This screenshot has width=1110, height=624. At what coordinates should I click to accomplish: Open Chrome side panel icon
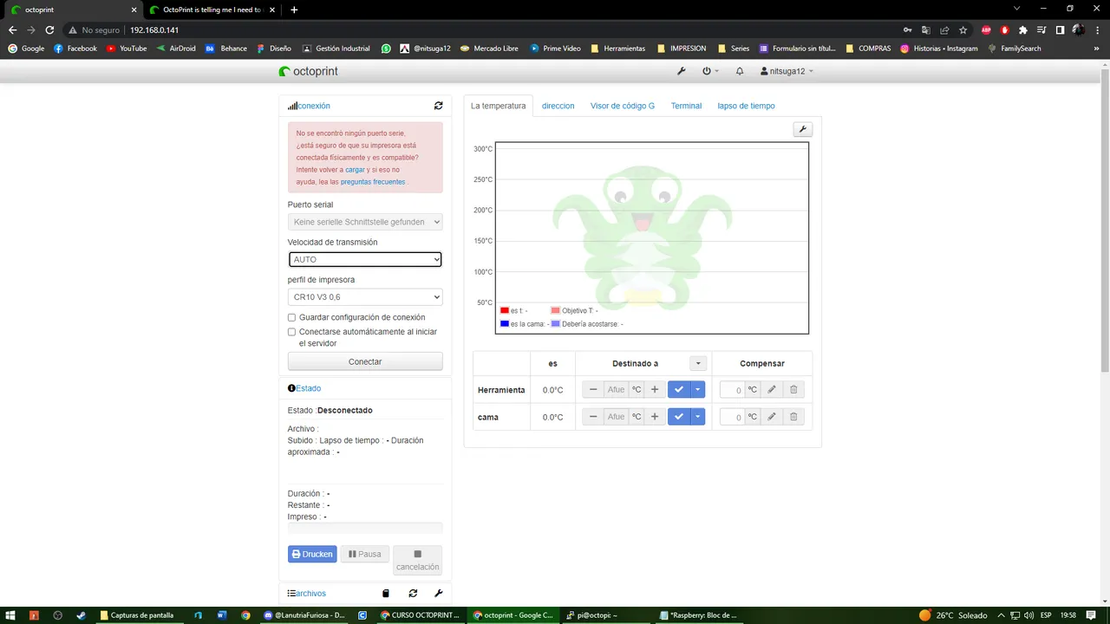(x=1060, y=29)
